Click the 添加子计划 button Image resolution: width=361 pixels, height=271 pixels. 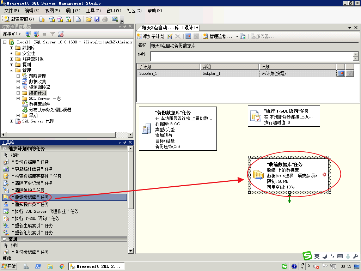[x=151, y=36]
